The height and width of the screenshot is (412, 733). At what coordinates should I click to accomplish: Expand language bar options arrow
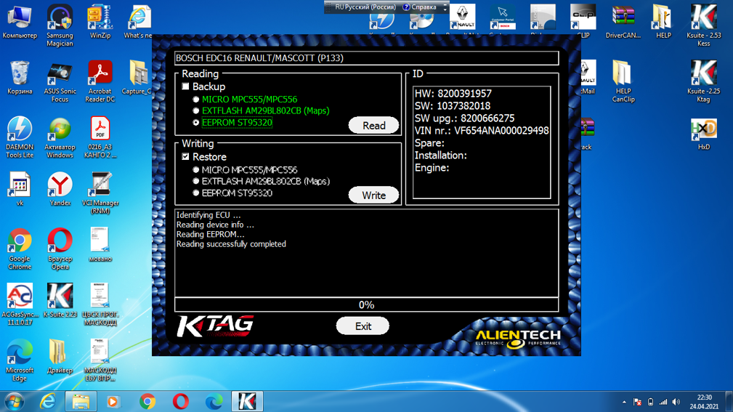[445, 7]
